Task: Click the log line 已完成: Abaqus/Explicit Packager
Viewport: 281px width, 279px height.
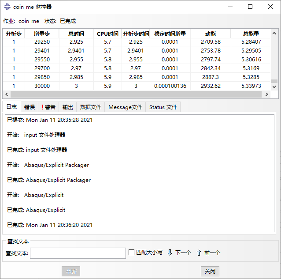Action: [49, 180]
